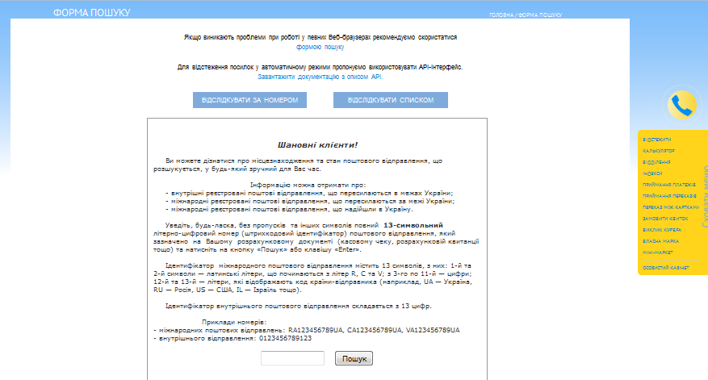708x380 pixels.
Task: Open Калькулятор in yellow side menu
Action: (x=658, y=151)
